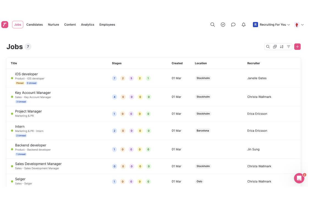Open the global search magnifier in header
The height and width of the screenshot is (213, 319).
[x=212, y=24]
